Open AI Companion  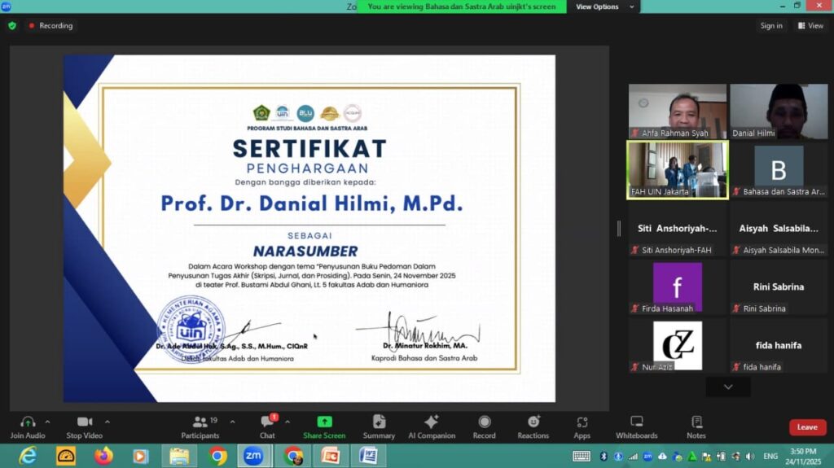pos(431,422)
